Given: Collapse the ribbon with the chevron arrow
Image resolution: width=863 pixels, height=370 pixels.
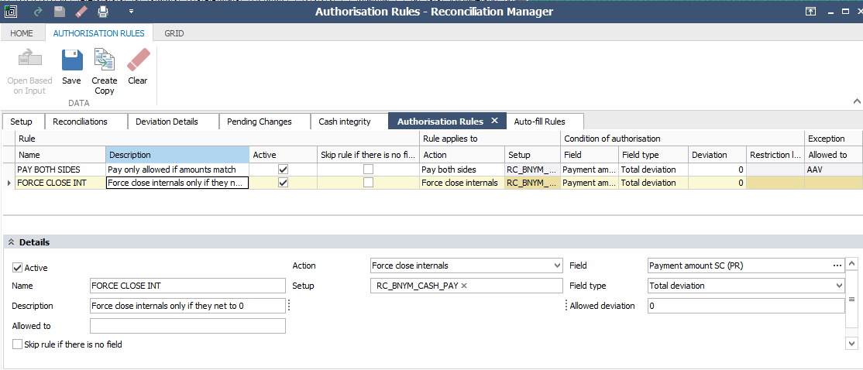Looking at the screenshot, I should 856,101.
